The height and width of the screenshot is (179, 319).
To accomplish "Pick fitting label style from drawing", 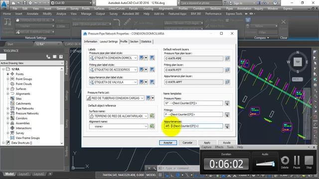I will click(x=152, y=70).
